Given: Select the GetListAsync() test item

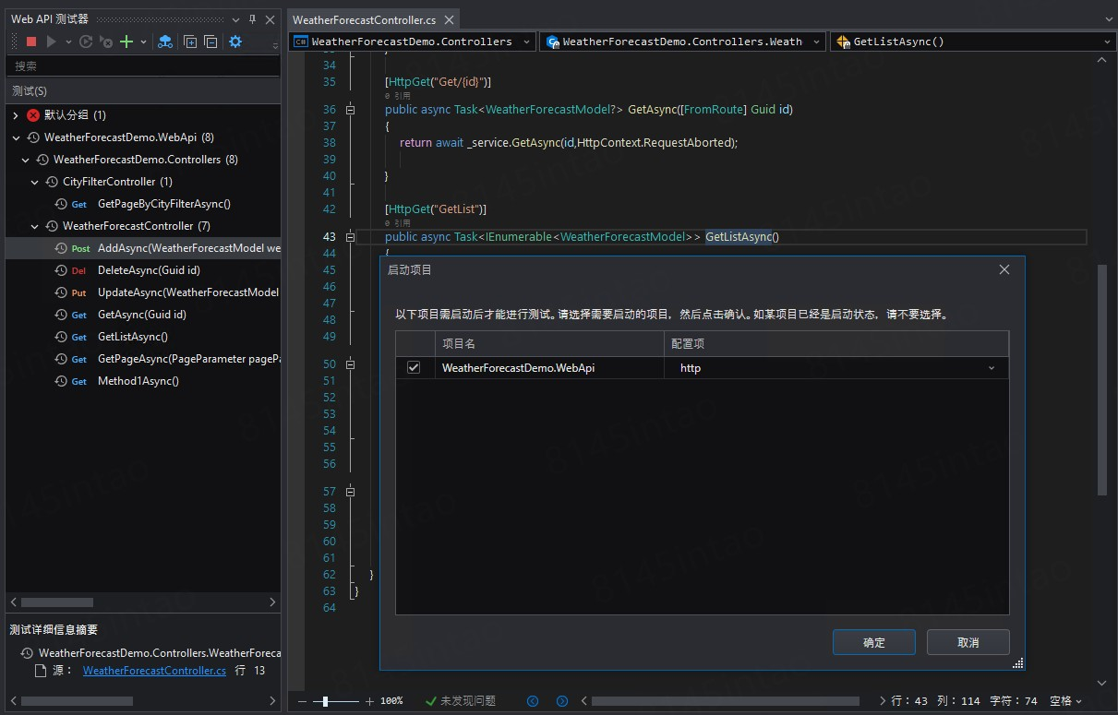Looking at the screenshot, I should coord(133,337).
